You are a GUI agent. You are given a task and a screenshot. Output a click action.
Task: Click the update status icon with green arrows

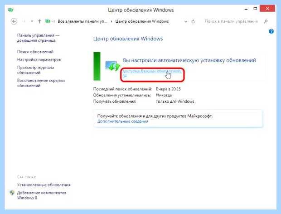point(112,66)
